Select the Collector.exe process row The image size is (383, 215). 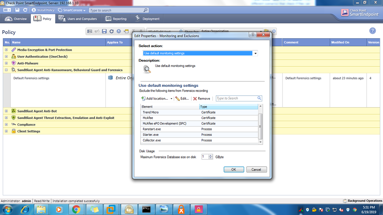tap(199, 140)
